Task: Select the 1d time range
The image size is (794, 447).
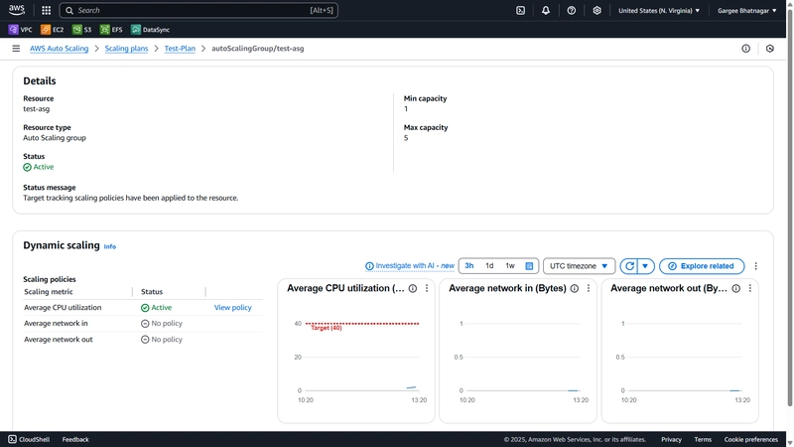Action: pos(489,266)
